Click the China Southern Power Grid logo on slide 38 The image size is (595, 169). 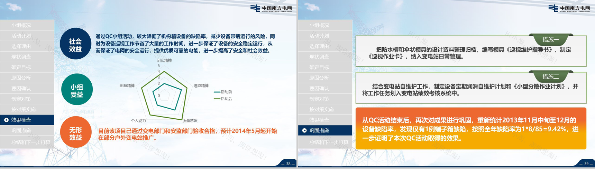point(271,8)
